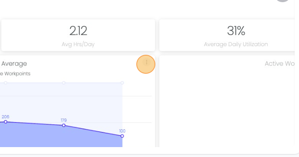The image size is (299, 157).
Task: Select the 100 data point marker
Action: [x=122, y=136]
